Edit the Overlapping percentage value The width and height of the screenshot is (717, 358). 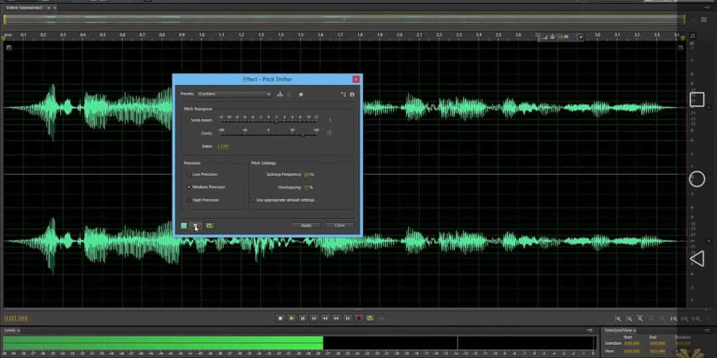point(306,187)
